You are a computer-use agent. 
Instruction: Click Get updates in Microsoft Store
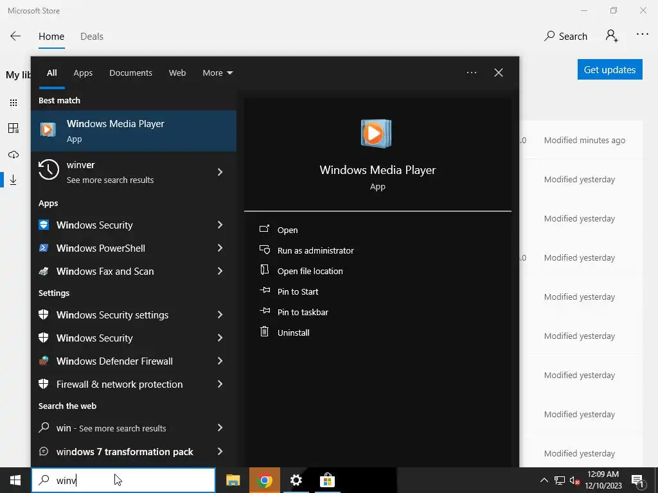pos(610,69)
